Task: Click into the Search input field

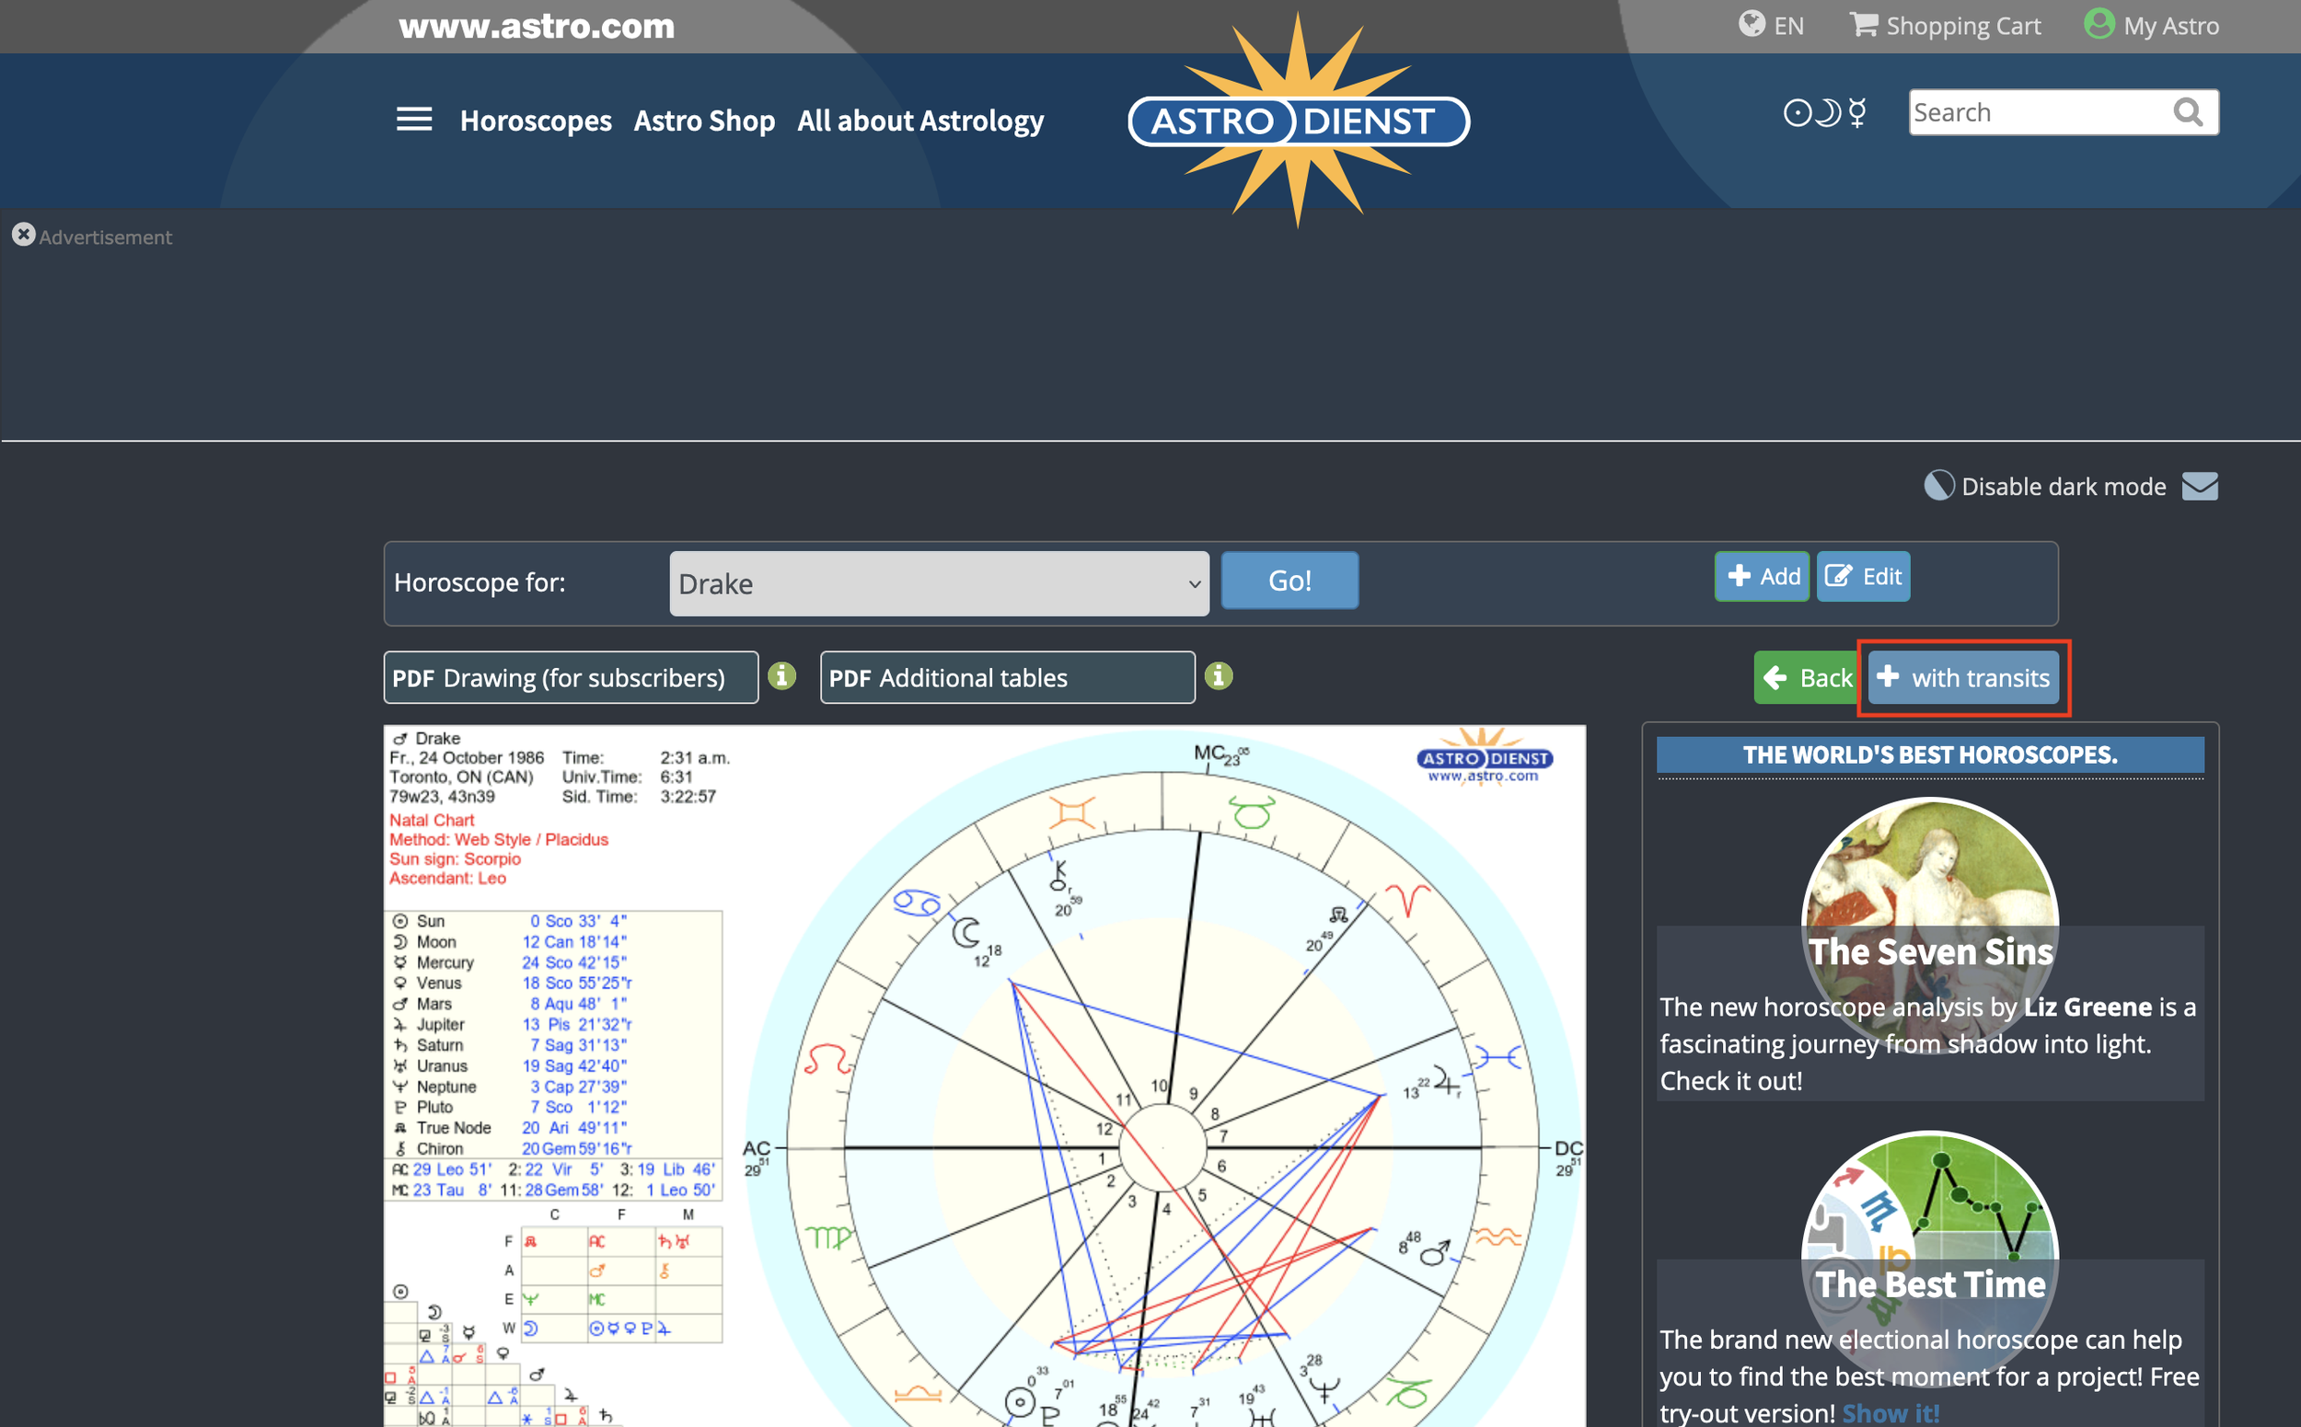Action: [2040, 113]
